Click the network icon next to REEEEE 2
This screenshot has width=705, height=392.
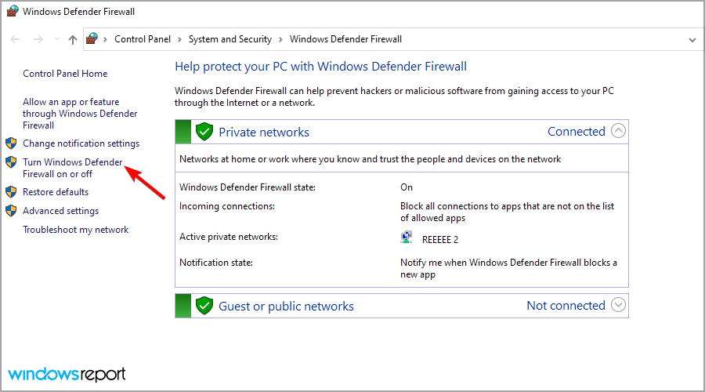pos(407,238)
